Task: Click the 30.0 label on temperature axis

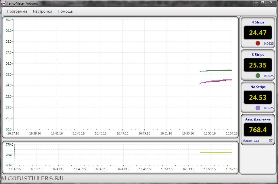Action: pyautogui.click(x=8, y=19)
